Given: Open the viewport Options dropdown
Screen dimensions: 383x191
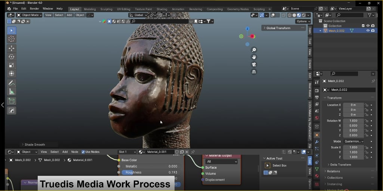Looking at the screenshot, I should [x=303, y=21].
